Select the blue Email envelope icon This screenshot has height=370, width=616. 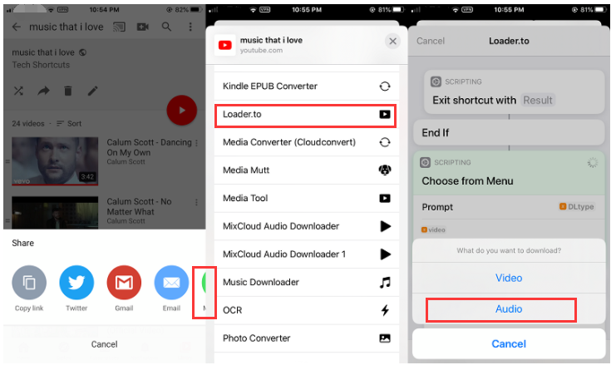(x=171, y=283)
